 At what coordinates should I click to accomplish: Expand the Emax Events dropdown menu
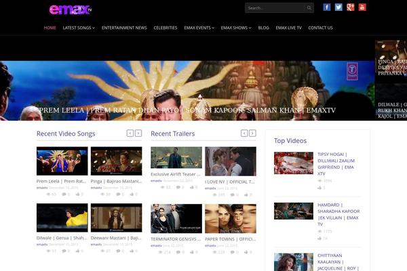tap(199, 28)
